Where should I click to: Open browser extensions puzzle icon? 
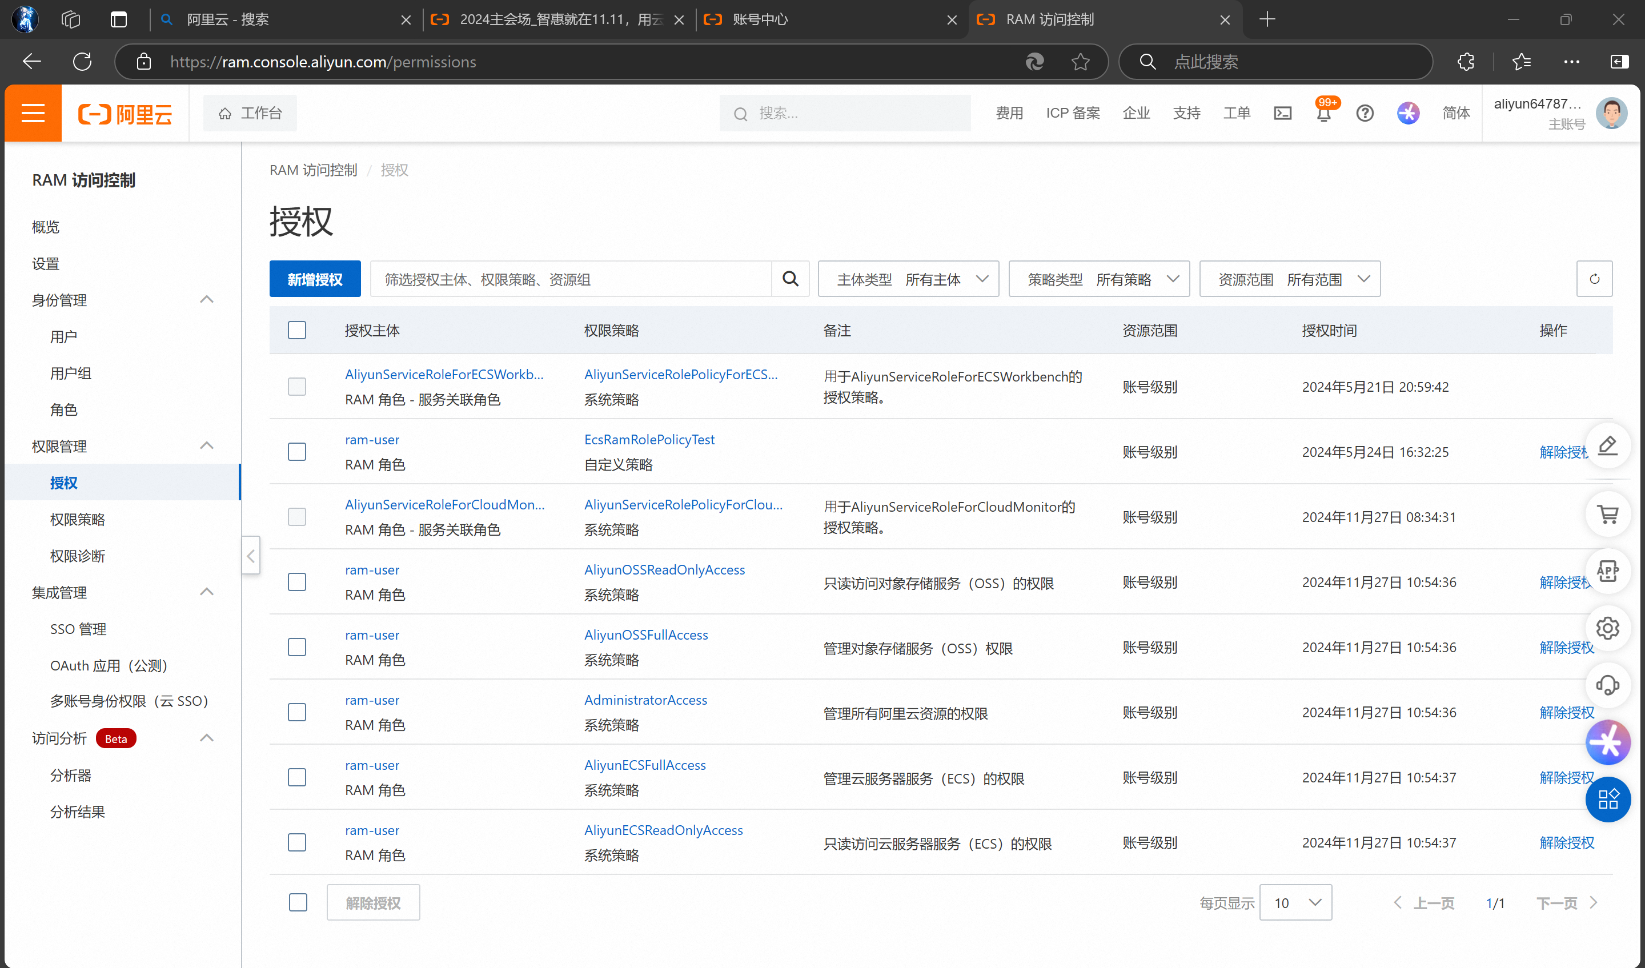coord(1466,61)
